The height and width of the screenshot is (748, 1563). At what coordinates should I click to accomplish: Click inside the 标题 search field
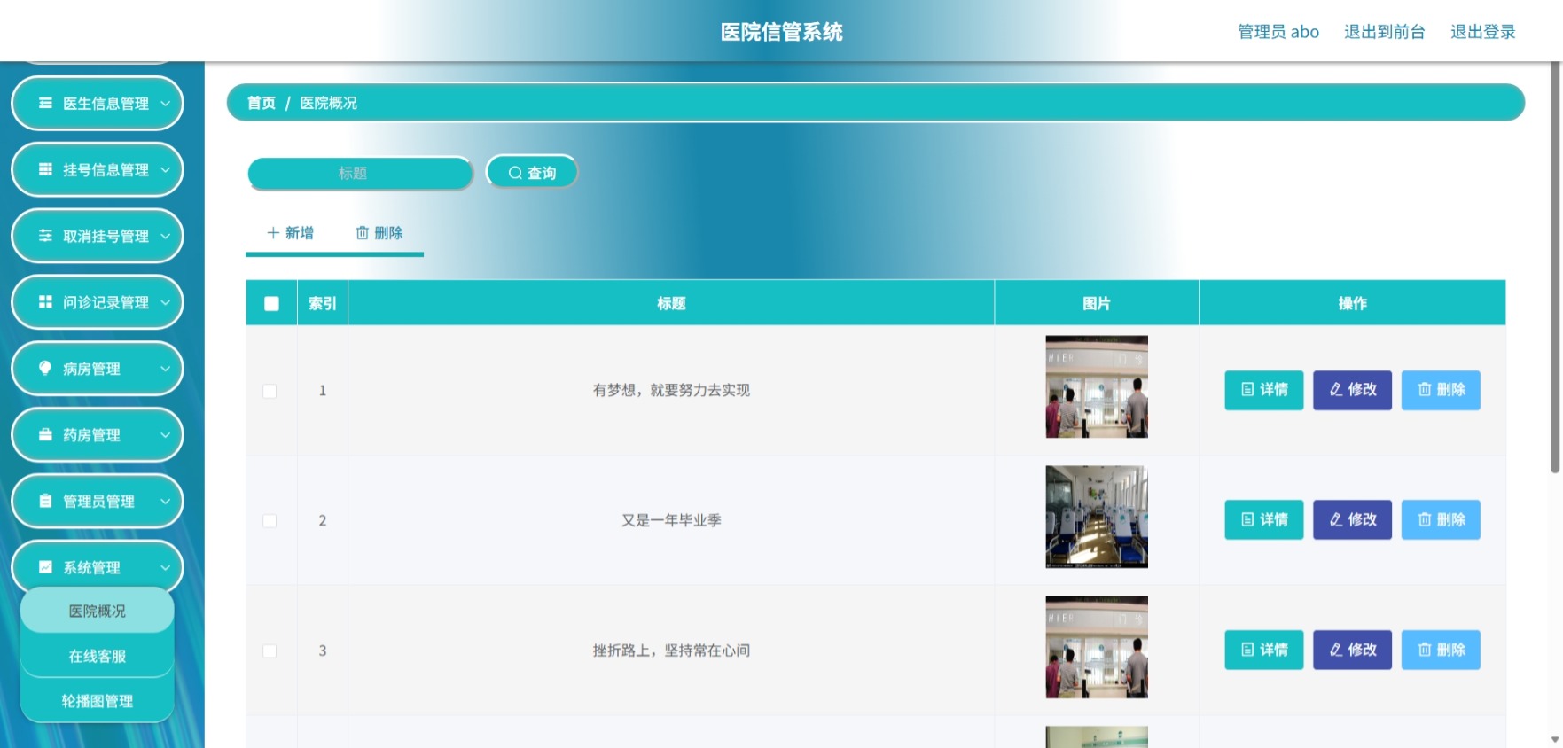coord(360,173)
